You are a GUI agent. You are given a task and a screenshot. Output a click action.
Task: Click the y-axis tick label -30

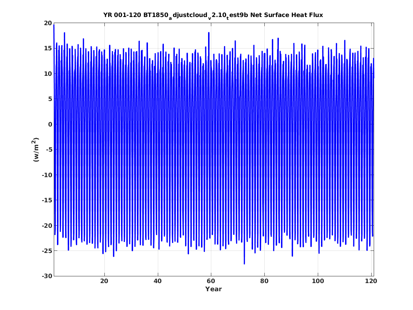[x=47, y=276]
